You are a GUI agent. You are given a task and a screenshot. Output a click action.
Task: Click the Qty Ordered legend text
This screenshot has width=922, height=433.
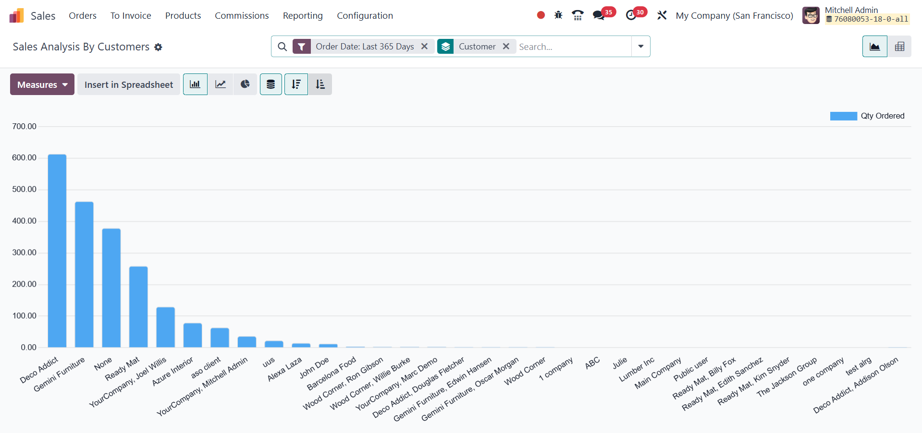[x=883, y=116]
